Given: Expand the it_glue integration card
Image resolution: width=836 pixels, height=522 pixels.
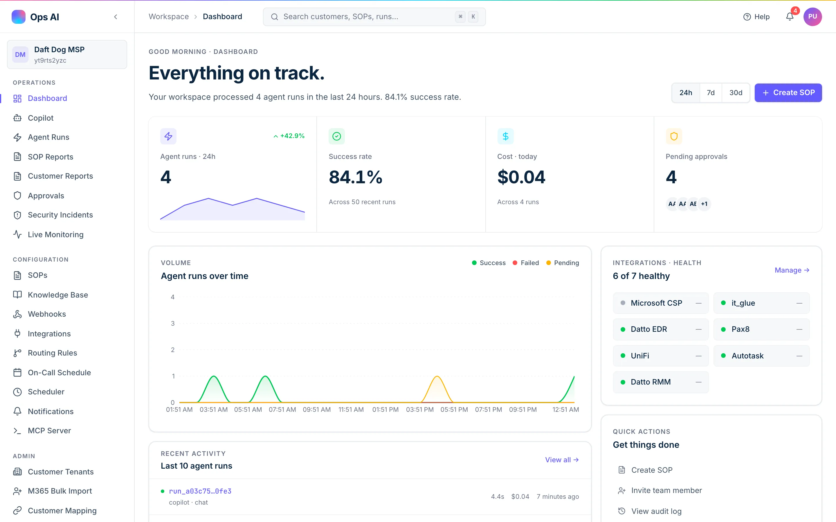Looking at the screenshot, I should coord(761,303).
